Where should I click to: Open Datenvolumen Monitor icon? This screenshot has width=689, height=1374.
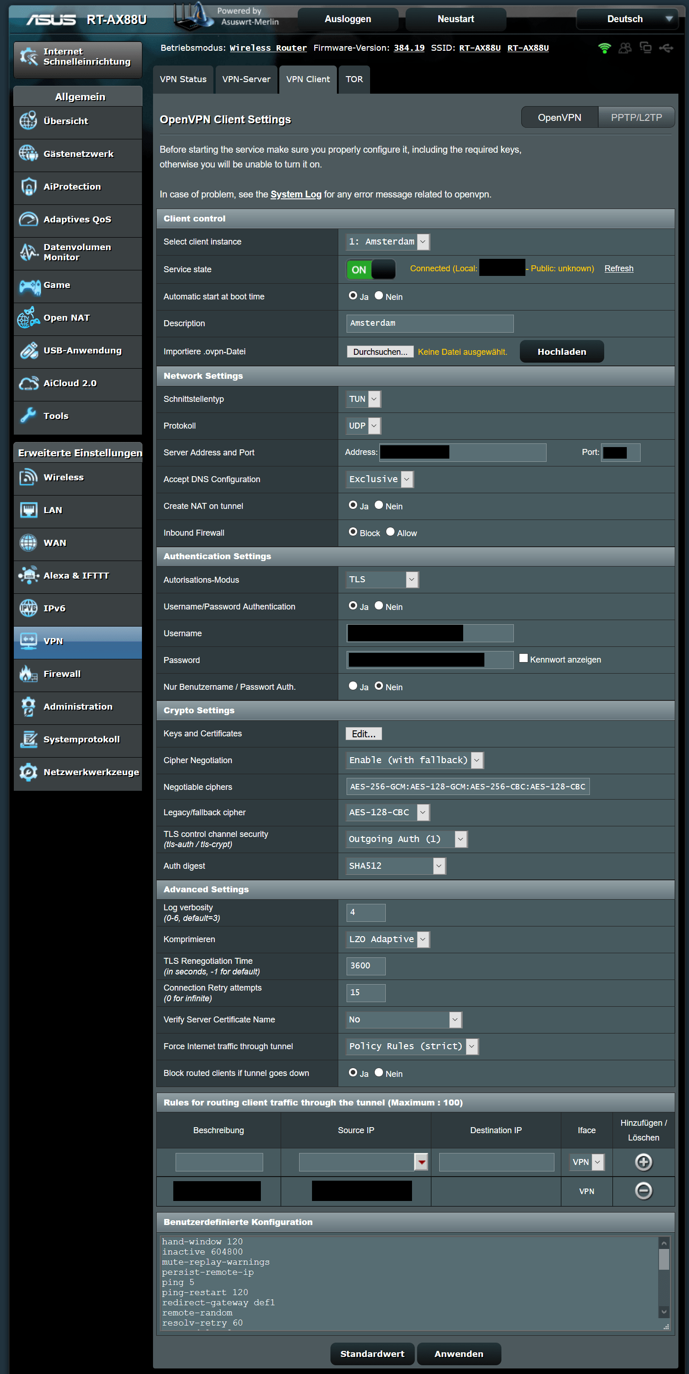(x=28, y=252)
